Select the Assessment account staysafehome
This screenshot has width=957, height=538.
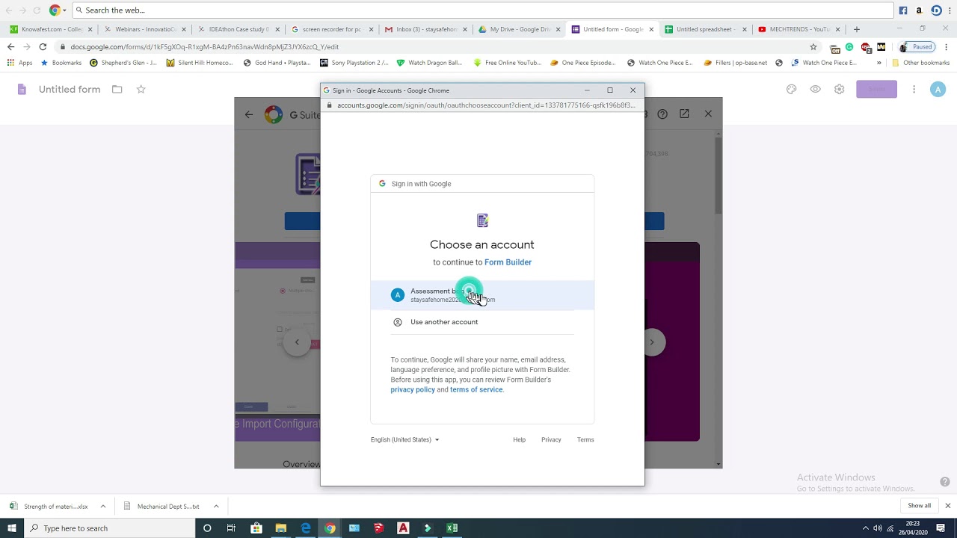pyautogui.click(x=482, y=295)
